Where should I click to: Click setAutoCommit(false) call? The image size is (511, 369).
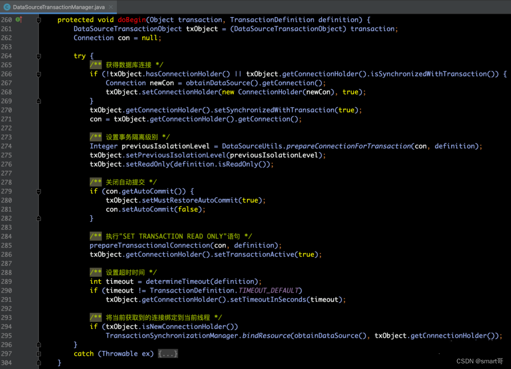point(162,209)
